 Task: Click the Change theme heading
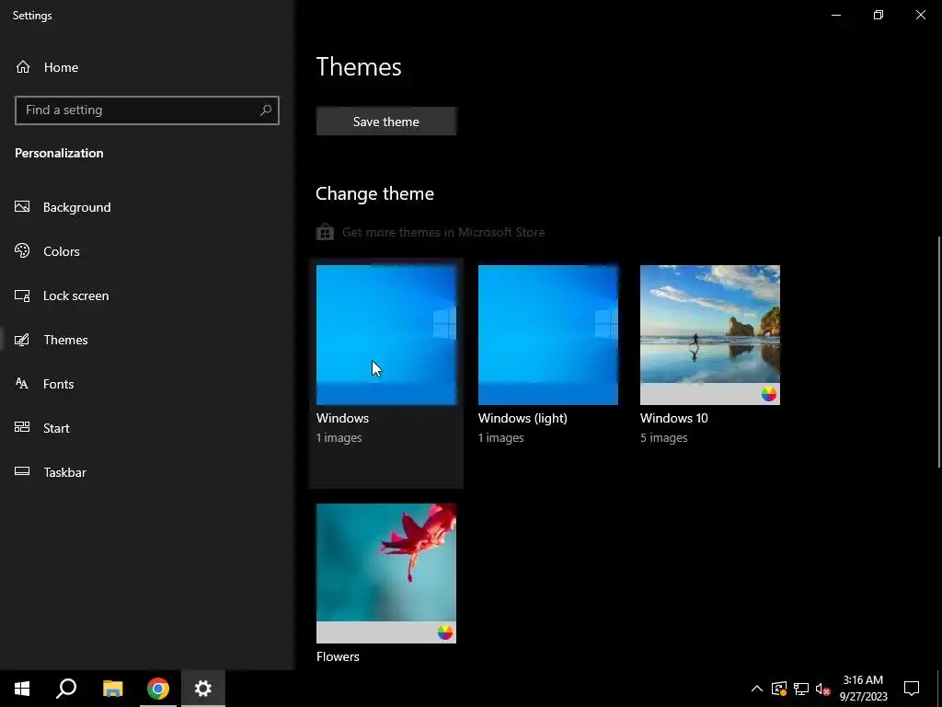coord(375,193)
